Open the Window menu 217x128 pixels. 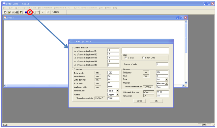click(108, 8)
